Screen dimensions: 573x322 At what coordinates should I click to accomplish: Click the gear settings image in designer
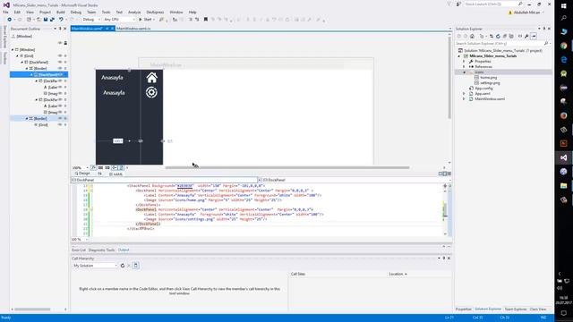tap(151, 92)
